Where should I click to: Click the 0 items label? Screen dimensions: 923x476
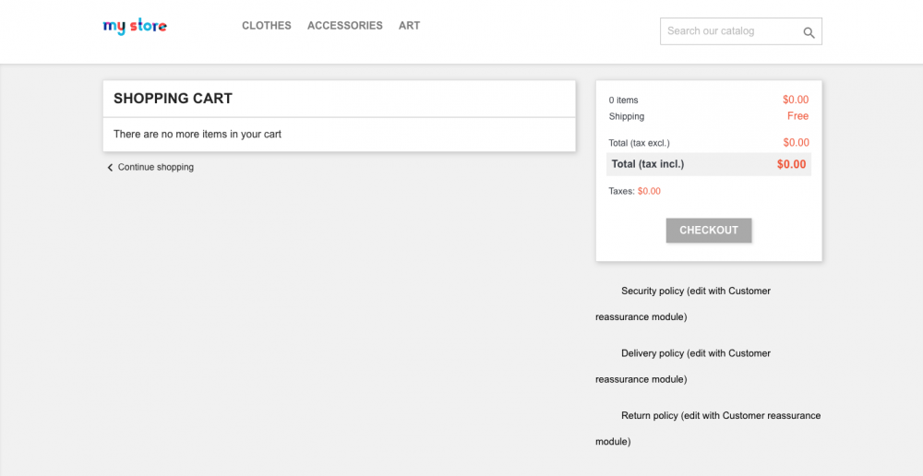coord(623,101)
